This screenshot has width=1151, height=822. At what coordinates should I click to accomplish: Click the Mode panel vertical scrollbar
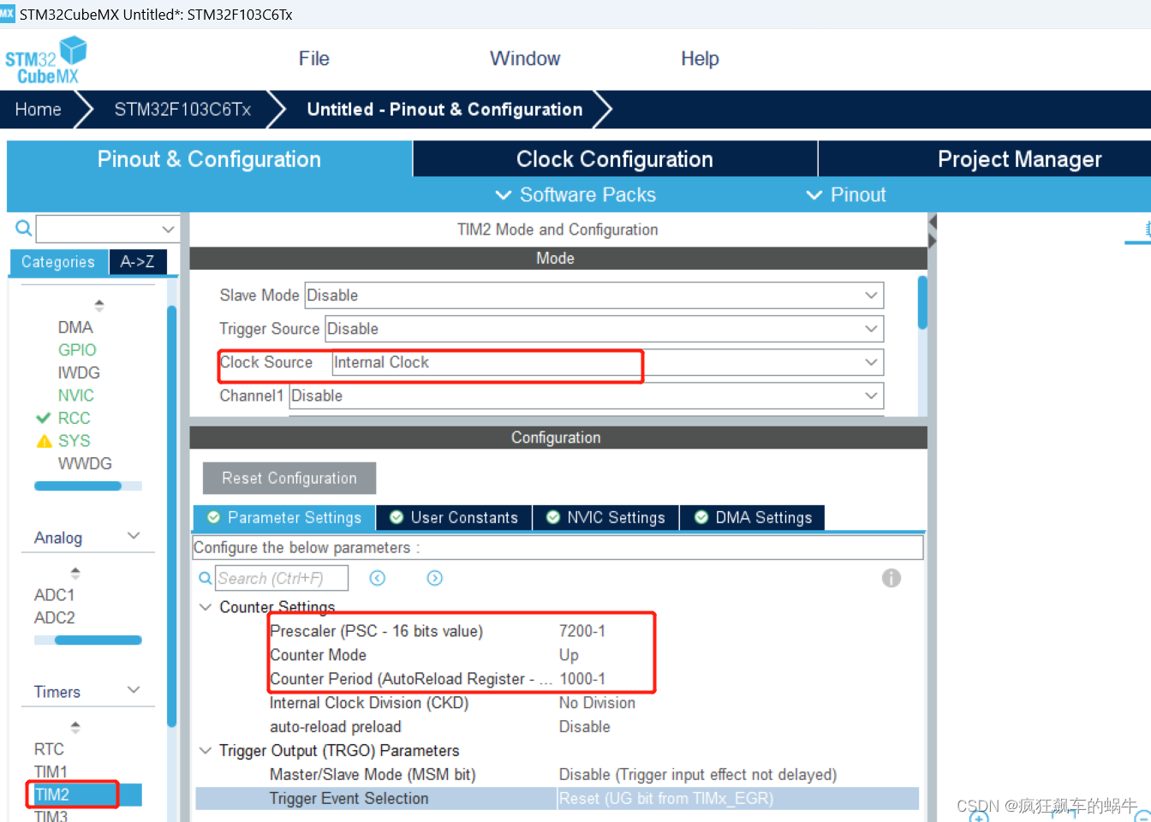pyautogui.click(x=922, y=302)
